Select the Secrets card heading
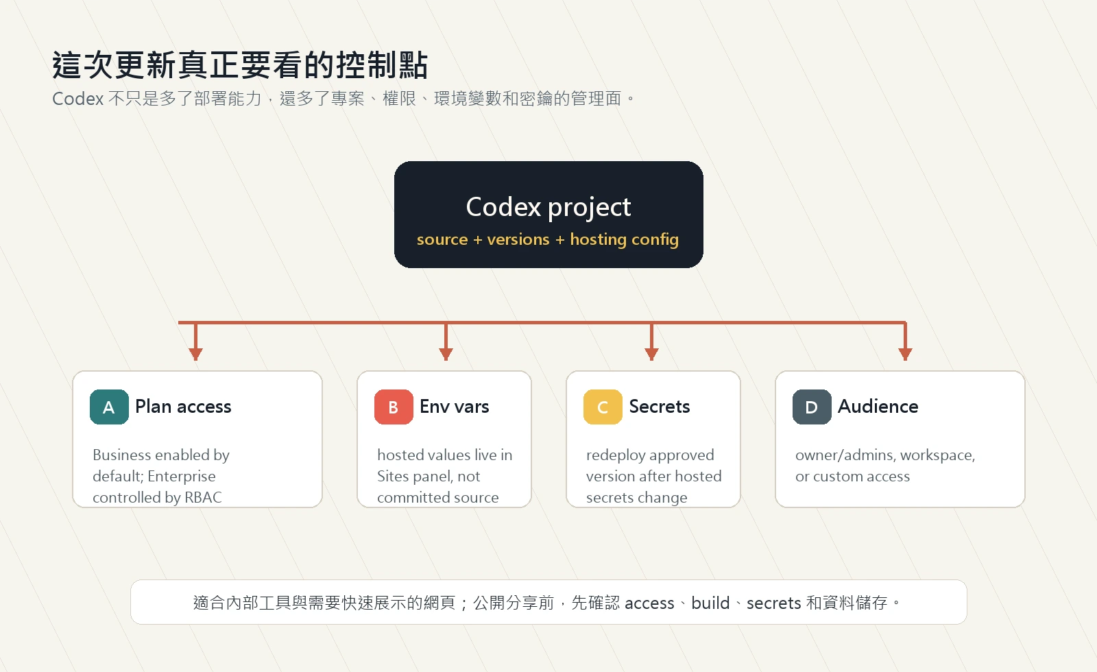Viewport: 1097px width, 672px height. tap(659, 407)
